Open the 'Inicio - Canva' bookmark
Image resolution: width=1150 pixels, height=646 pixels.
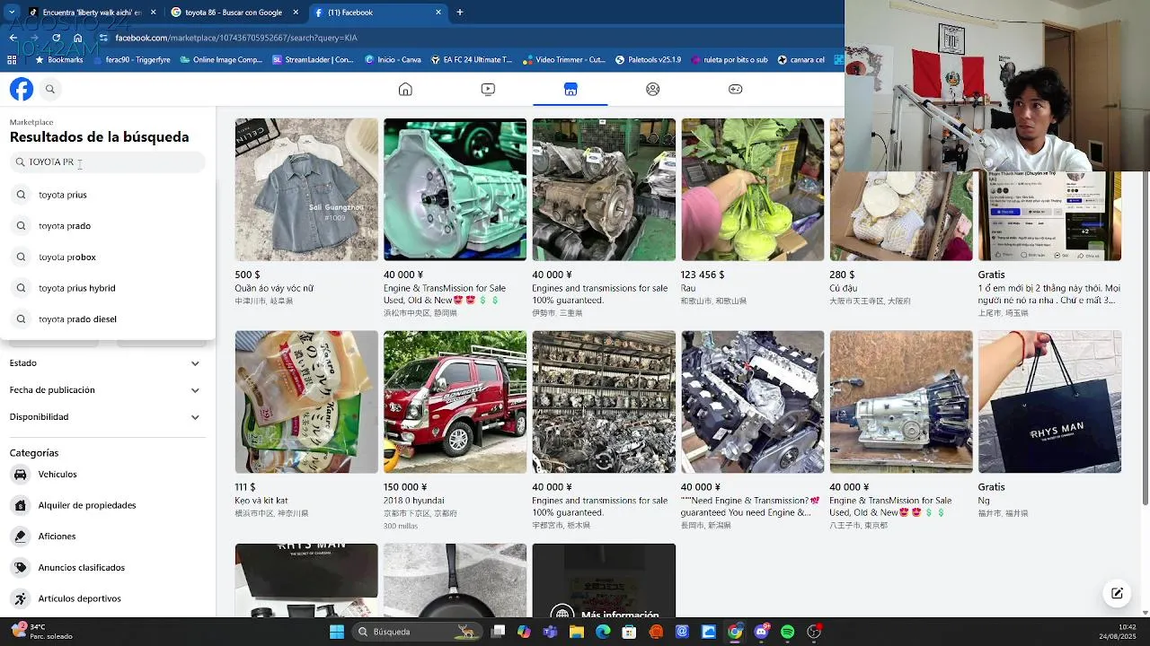(x=393, y=60)
